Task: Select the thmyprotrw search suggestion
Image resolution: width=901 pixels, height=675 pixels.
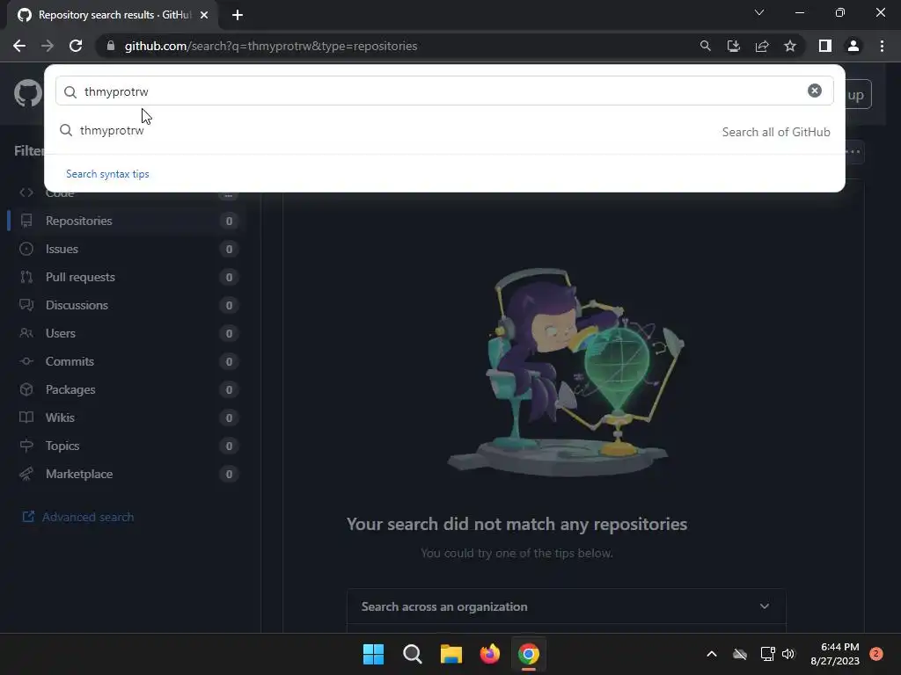Action: coord(444,131)
